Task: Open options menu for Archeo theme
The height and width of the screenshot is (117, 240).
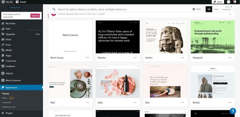Action: (182, 58)
